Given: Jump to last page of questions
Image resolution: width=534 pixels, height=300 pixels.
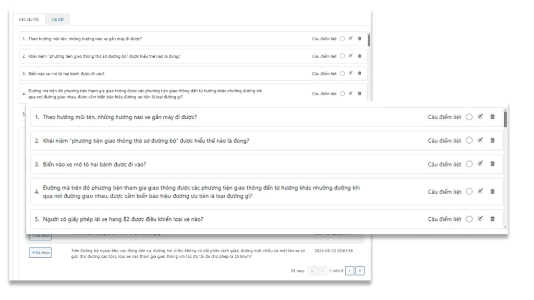Looking at the screenshot, I should (x=360, y=271).
